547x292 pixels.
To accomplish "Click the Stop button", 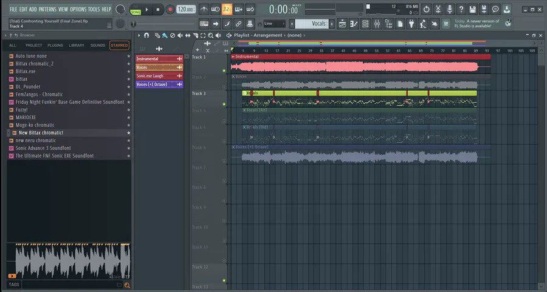I will click(x=158, y=10).
